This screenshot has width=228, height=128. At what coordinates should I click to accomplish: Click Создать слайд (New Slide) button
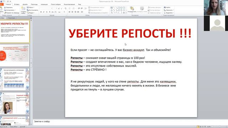click(x=23, y=10)
